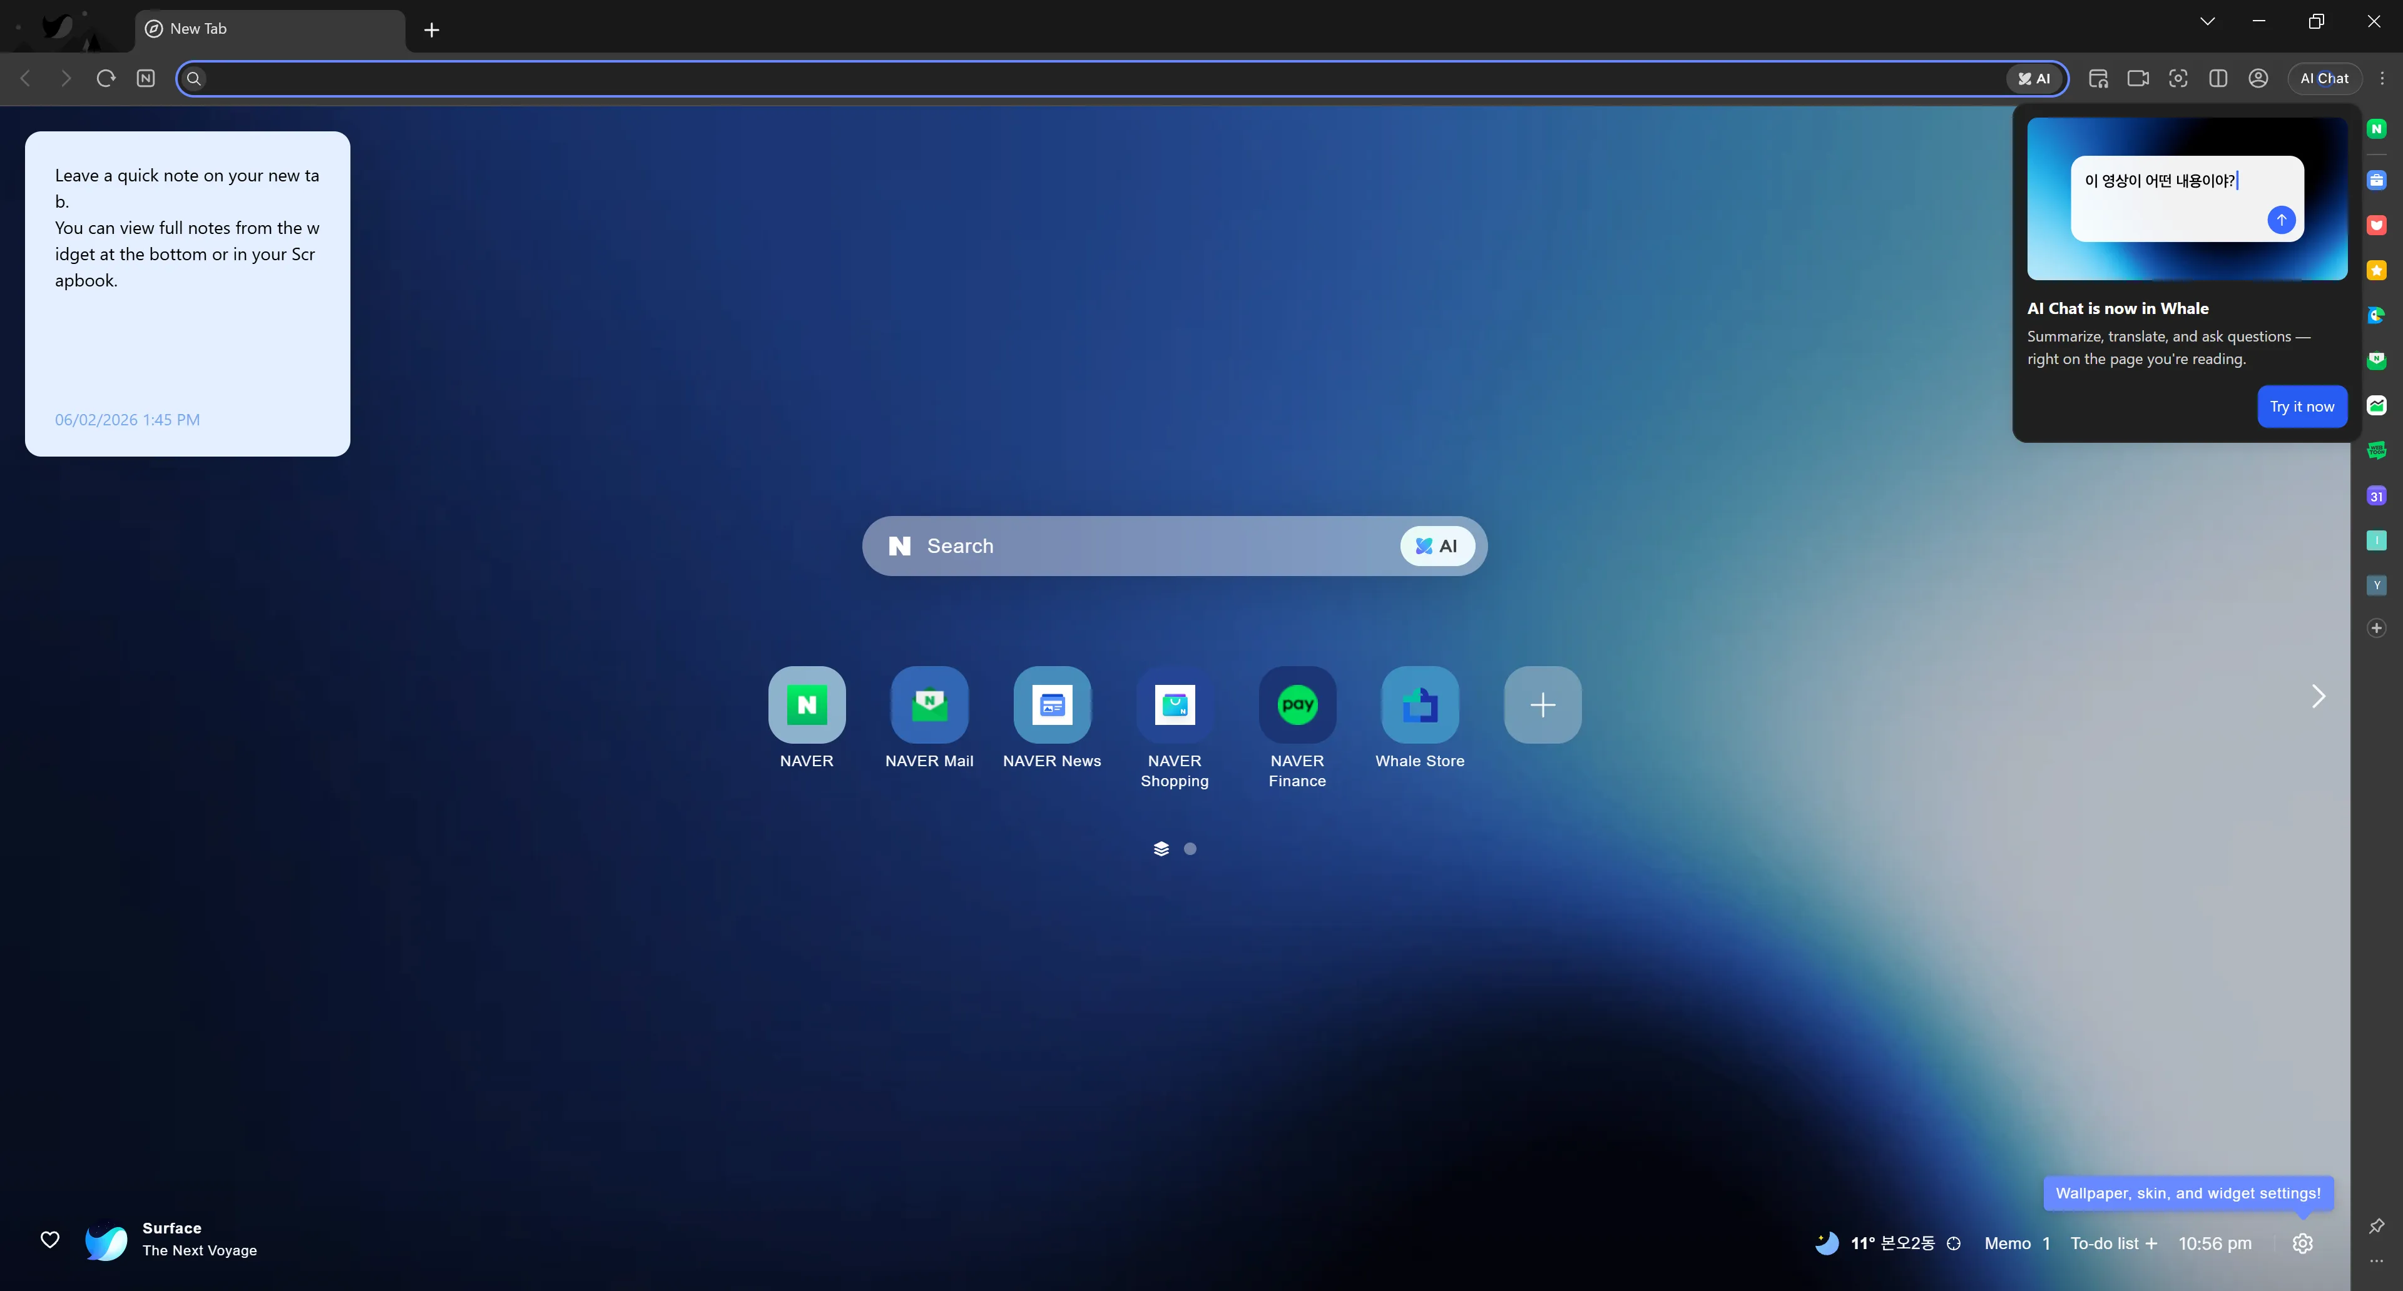Select the New Tab tab
This screenshot has height=1291, width=2403.
(270, 29)
